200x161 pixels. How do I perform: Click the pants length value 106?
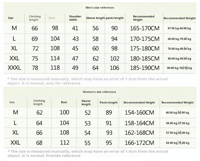coord(114,68)
